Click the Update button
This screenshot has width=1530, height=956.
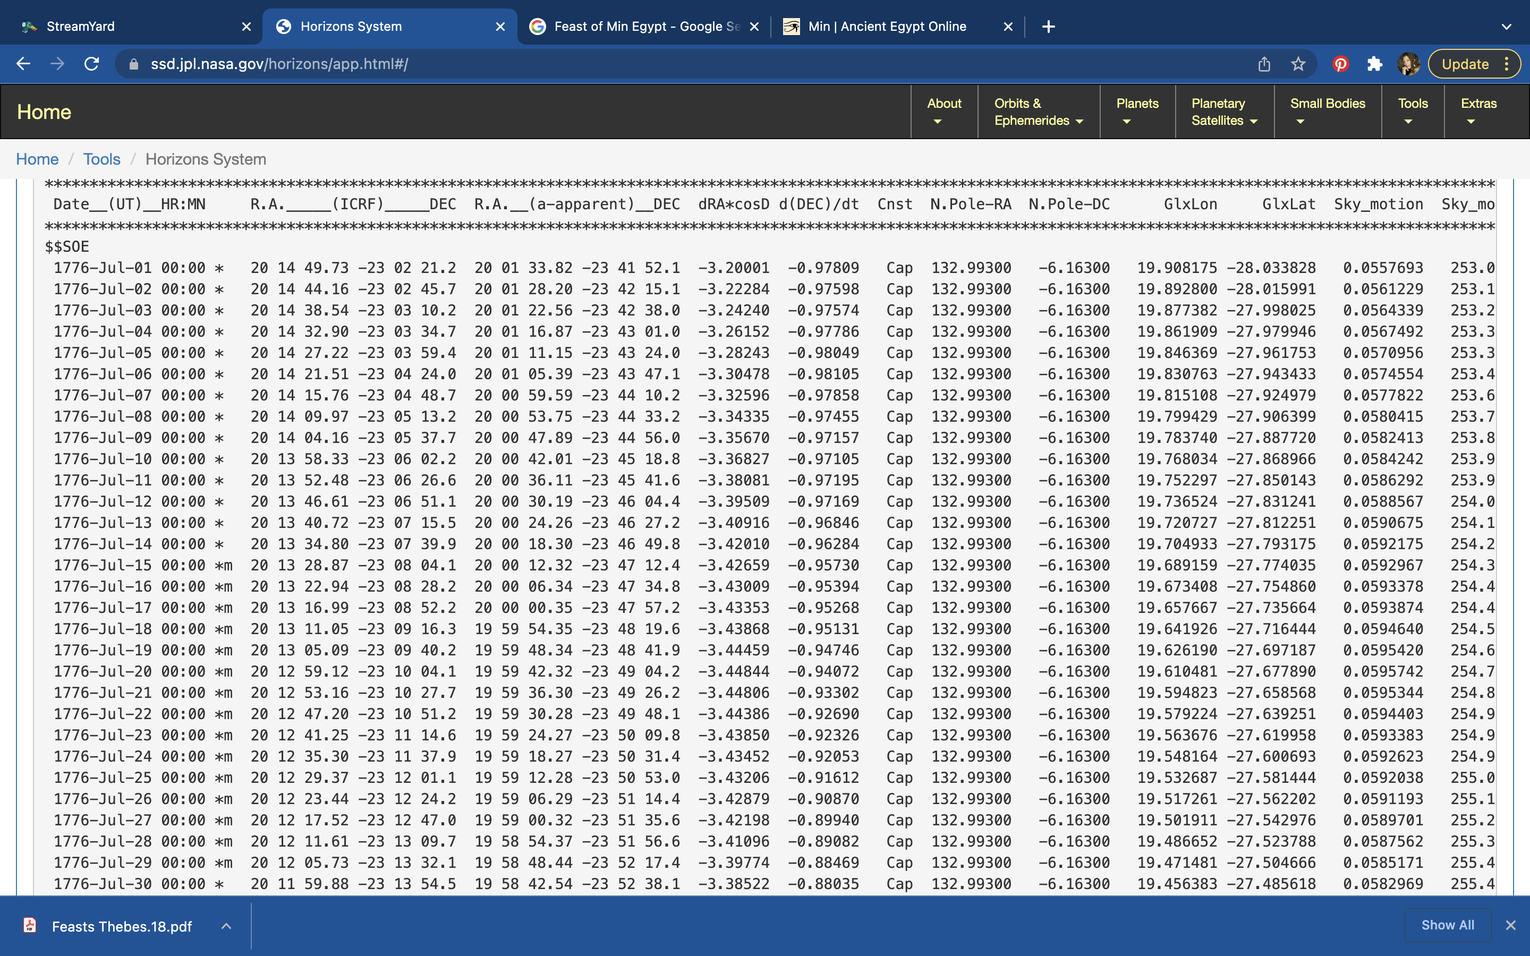tap(1474, 64)
